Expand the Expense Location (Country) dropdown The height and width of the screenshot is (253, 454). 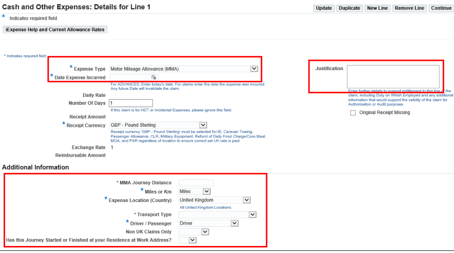click(215, 200)
